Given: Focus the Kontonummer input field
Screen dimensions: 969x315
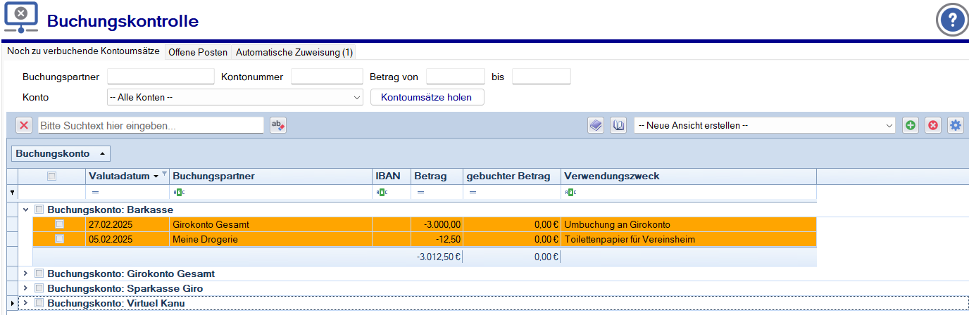Looking at the screenshot, I should pyautogui.click(x=327, y=77).
